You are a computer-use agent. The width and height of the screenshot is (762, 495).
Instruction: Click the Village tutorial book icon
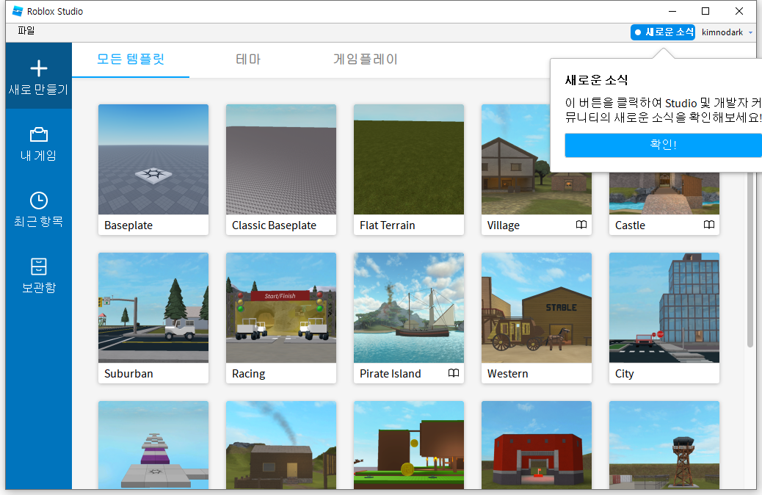pyautogui.click(x=581, y=225)
